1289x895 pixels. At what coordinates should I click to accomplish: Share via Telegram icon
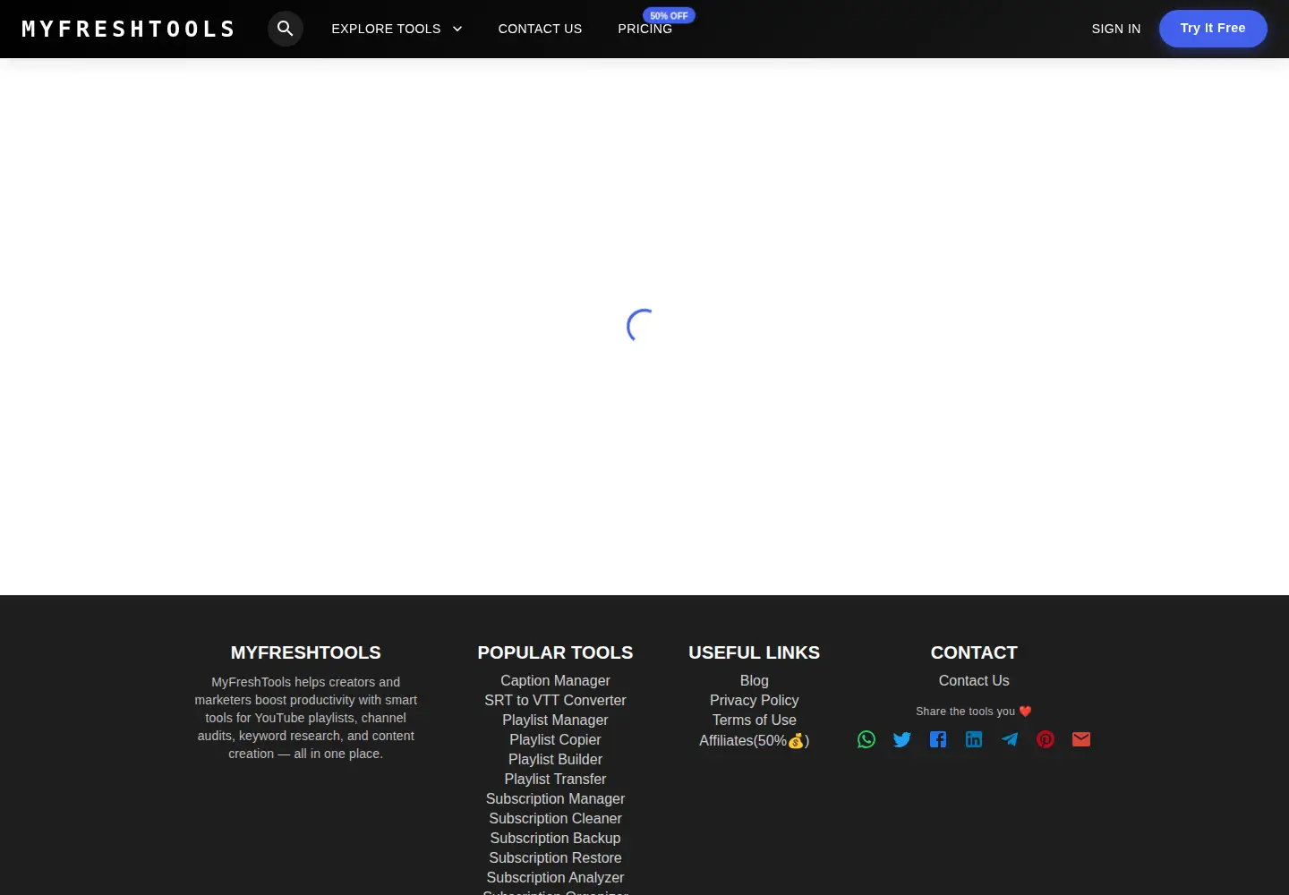(x=1010, y=739)
